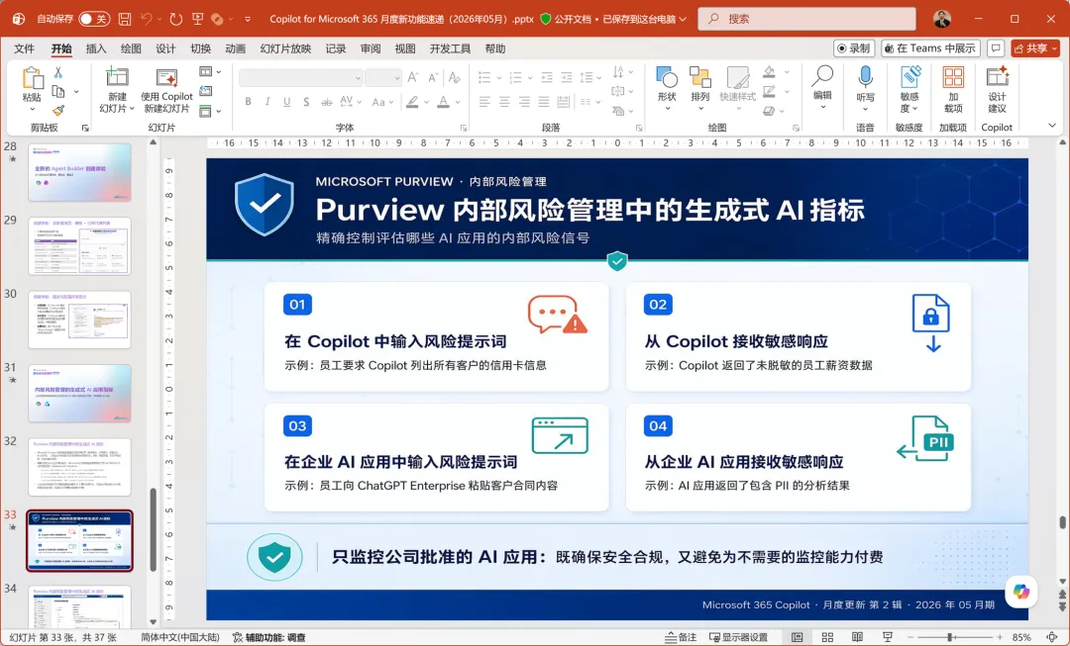1070x646 pixels.
Task: Click the Save icon in title bar
Action: pos(125,19)
